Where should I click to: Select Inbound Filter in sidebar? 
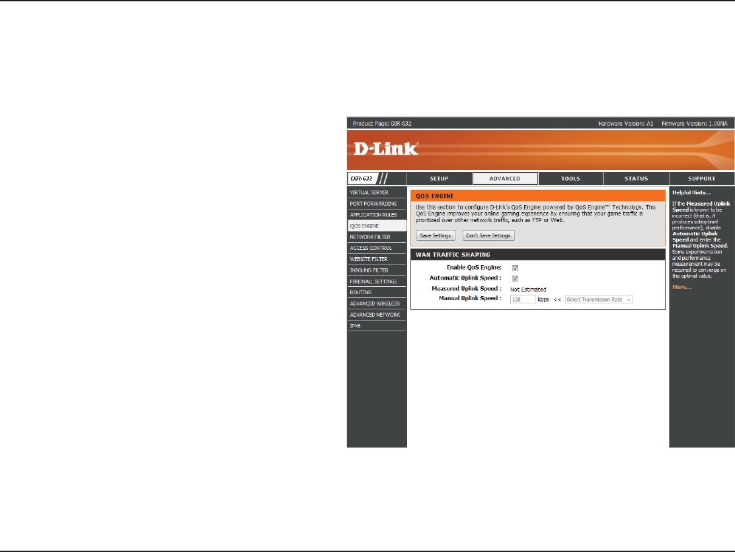[377, 270]
